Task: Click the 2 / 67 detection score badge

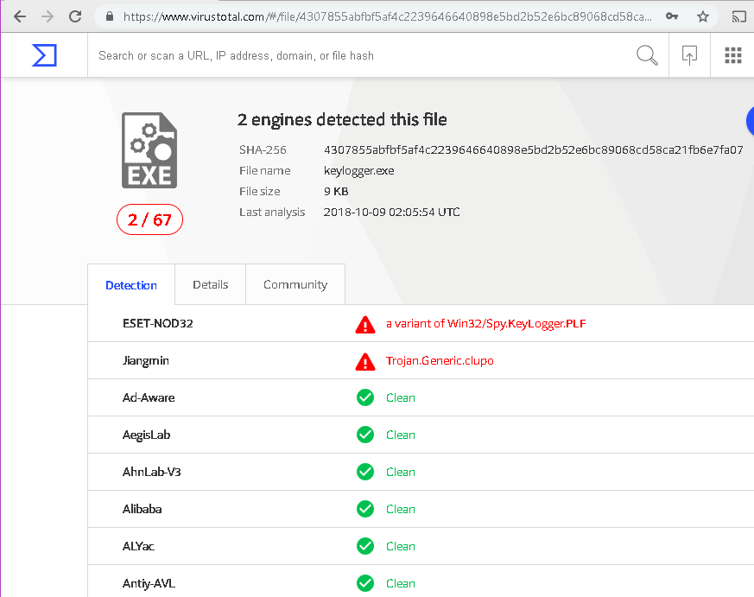Action: pos(149,220)
